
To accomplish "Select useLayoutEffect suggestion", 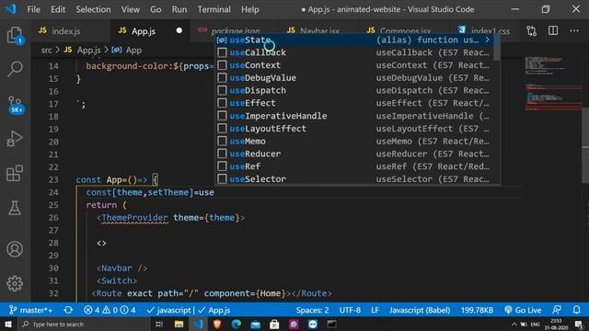I will [x=354, y=129].
